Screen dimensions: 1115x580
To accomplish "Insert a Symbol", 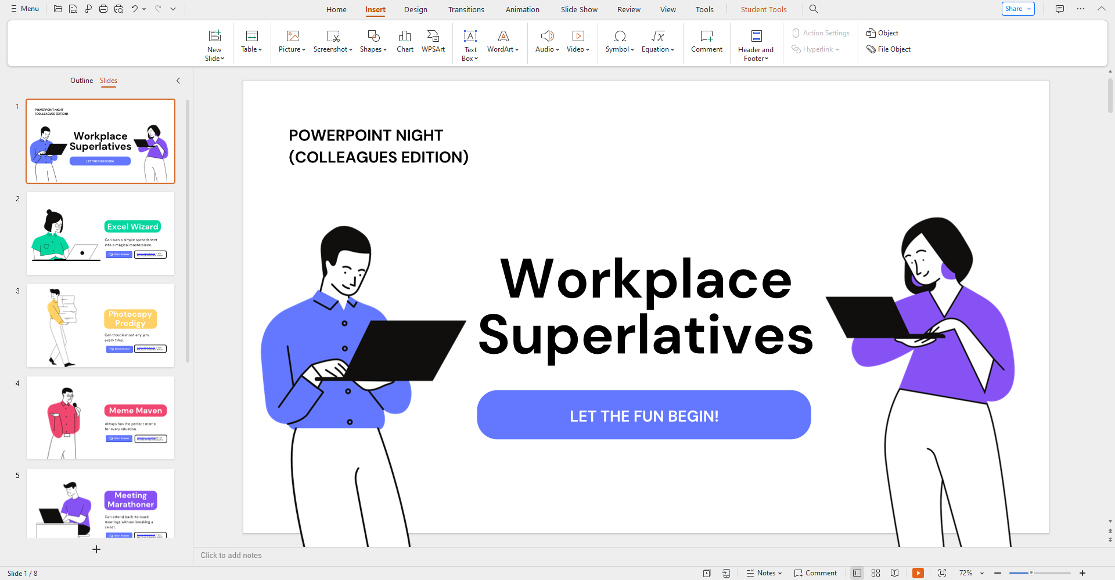I will point(620,42).
